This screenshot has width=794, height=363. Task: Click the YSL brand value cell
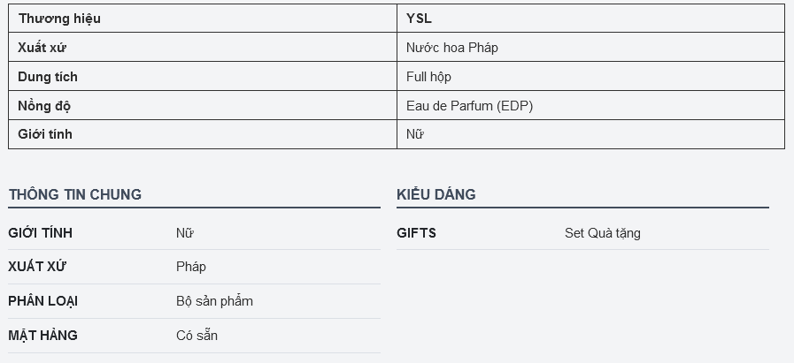point(590,19)
